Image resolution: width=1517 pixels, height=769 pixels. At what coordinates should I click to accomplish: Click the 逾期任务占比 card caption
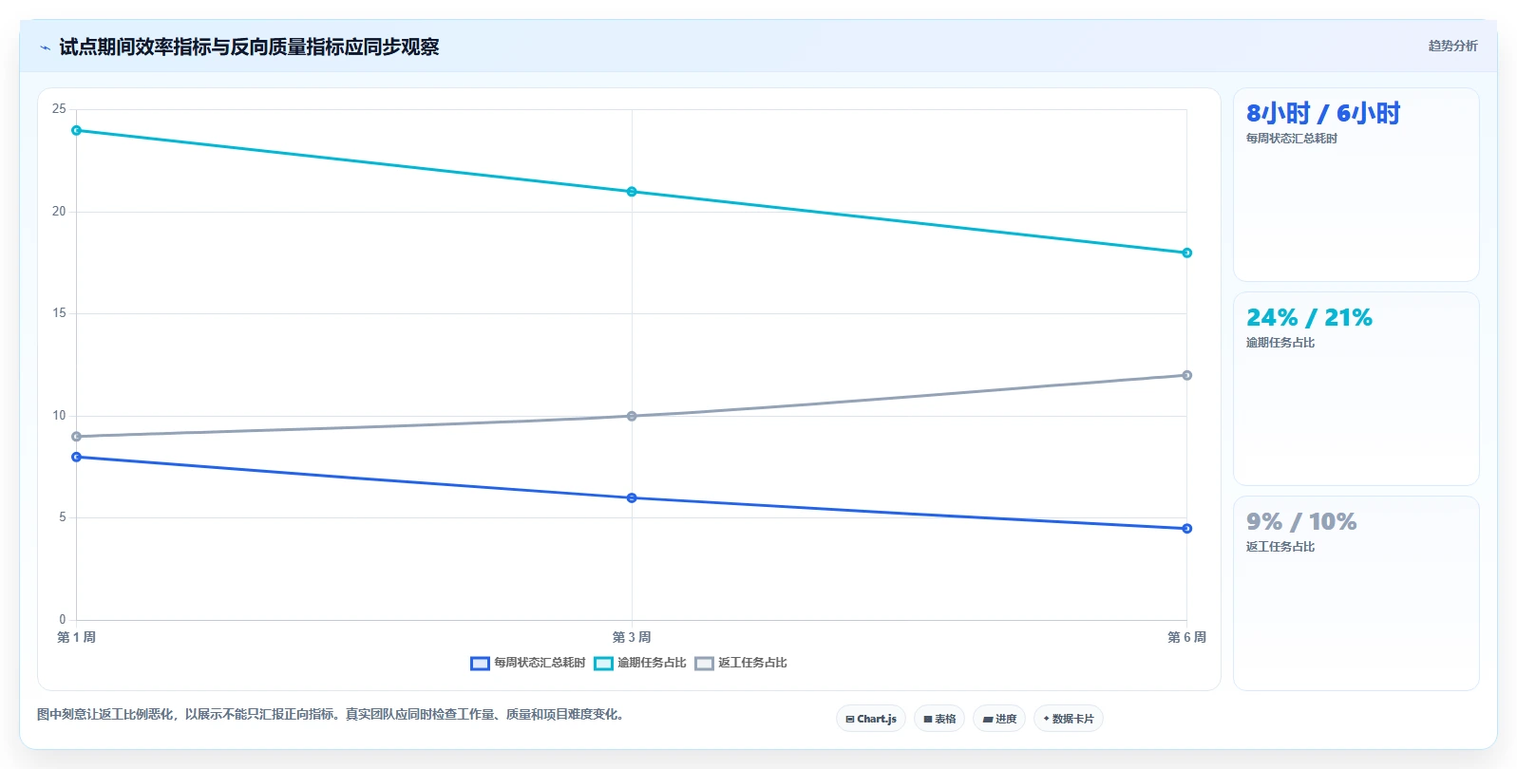pyautogui.click(x=1280, y=343)
